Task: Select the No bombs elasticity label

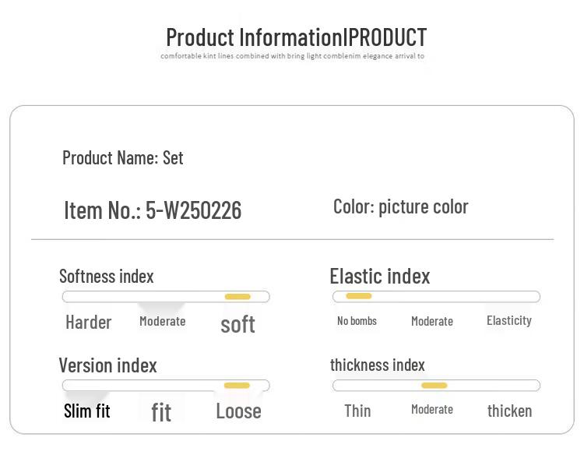Action: 357,321
